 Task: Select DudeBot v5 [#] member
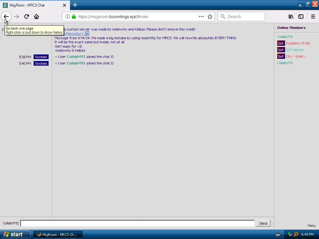298,43
